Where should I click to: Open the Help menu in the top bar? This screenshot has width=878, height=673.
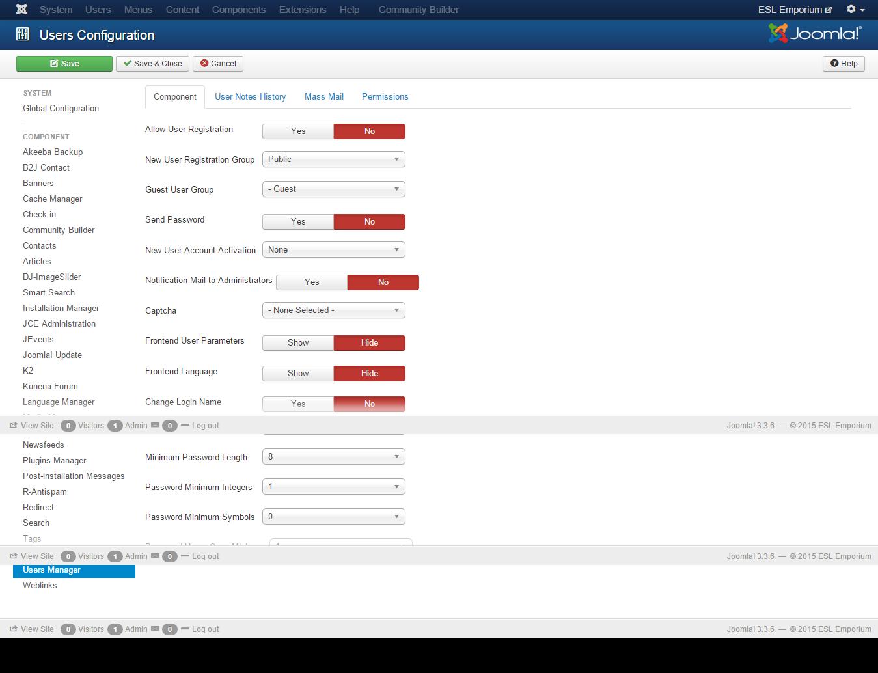350,10
